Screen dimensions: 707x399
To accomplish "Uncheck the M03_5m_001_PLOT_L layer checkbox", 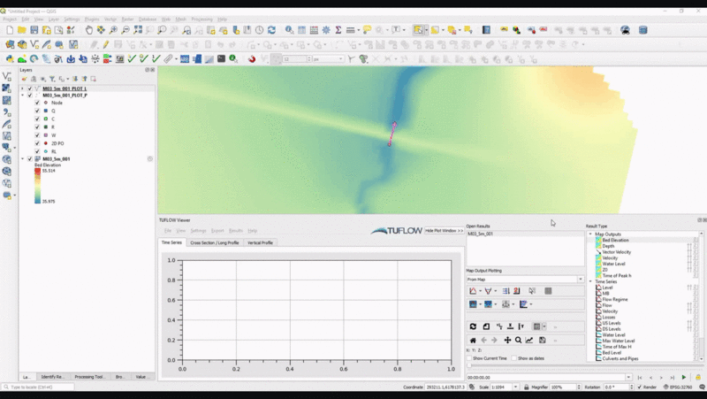I will [x=30, y=89].
